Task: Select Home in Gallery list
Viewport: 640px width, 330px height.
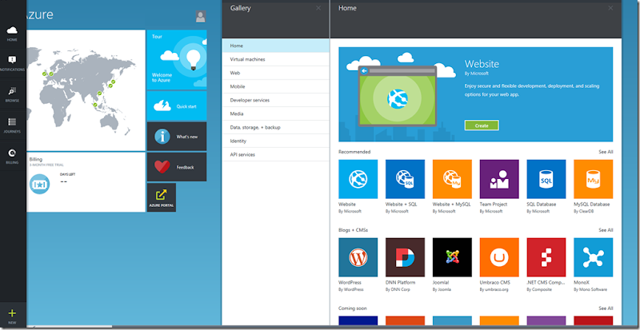Action: click(x=275, y=46)
